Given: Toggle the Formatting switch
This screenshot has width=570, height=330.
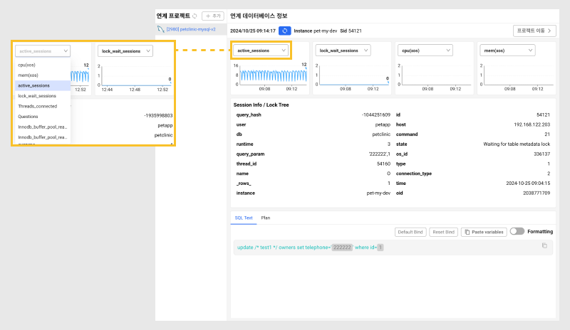Looking at the screenshot, I should (x=517, y=231).
